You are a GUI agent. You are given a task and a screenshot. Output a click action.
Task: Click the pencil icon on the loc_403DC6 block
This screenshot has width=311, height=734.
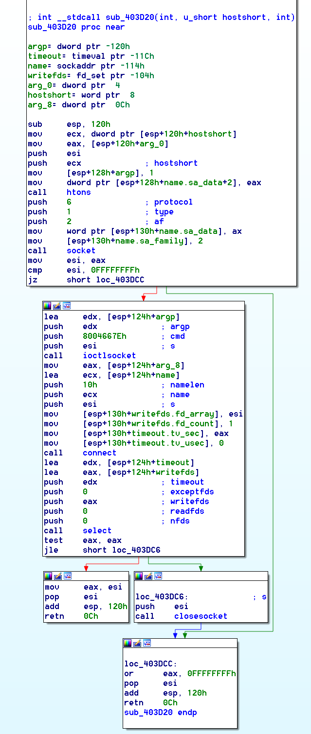coord(148,576)
